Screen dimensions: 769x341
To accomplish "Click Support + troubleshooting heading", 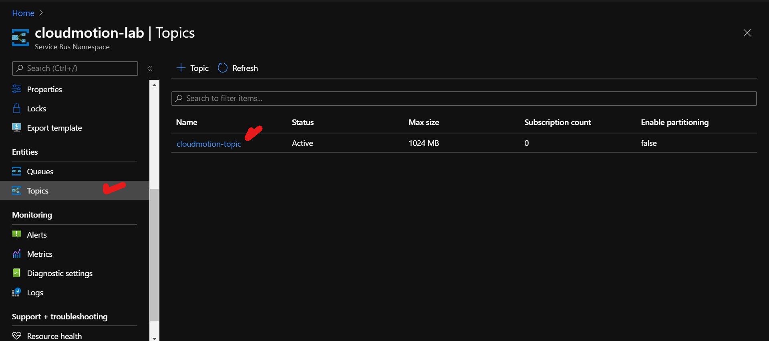I will pyautogui.click(x=60, y=317).
